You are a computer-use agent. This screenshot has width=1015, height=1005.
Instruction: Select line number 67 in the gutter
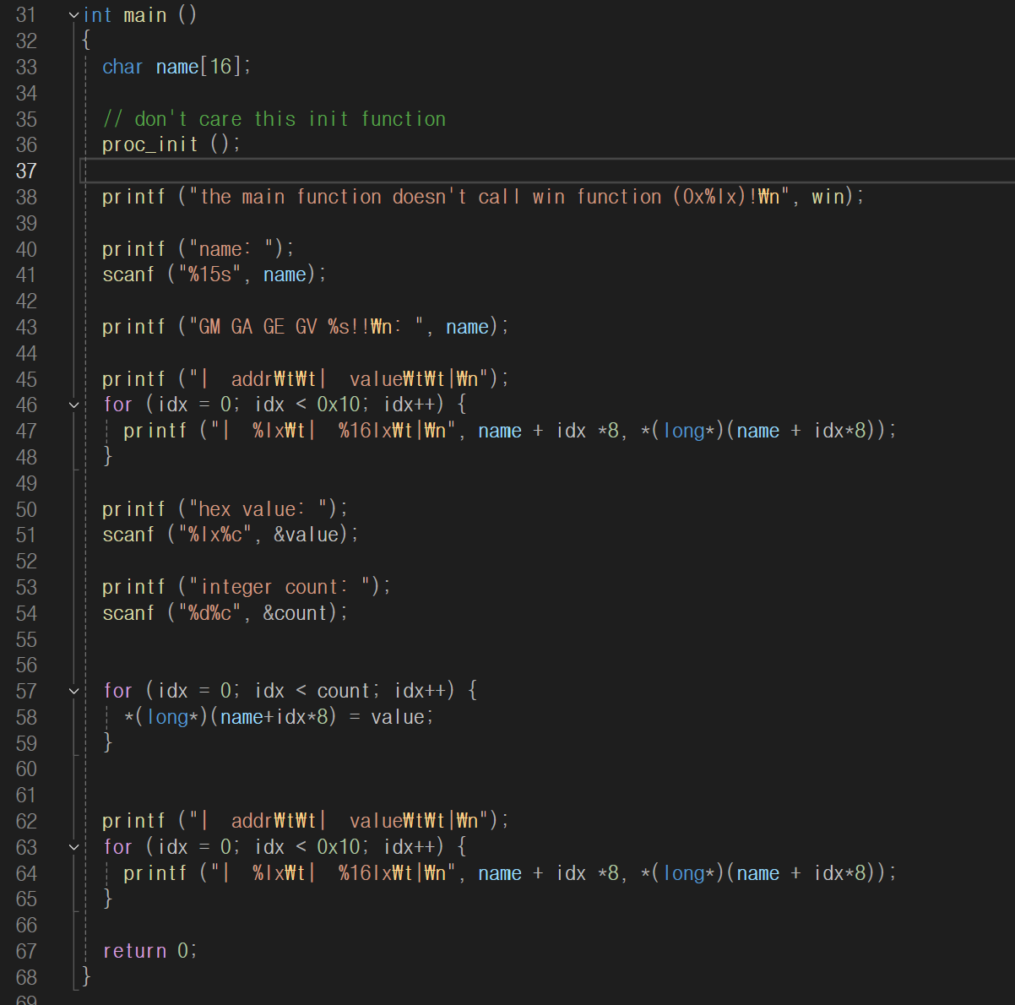pyautogui.click(x=26, y=952)
